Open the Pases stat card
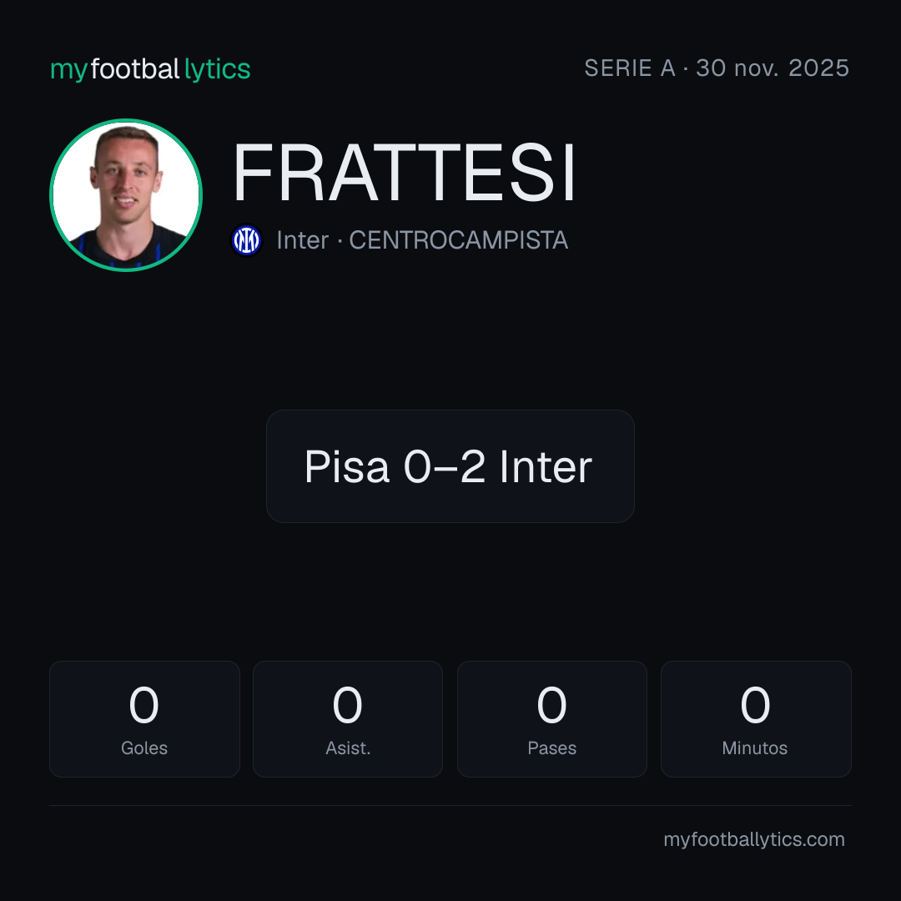 click(551, 719)
